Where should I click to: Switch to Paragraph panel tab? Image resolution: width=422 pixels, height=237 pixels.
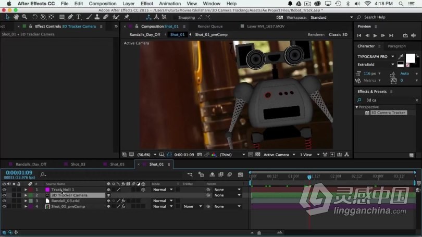tap(396, 46)
